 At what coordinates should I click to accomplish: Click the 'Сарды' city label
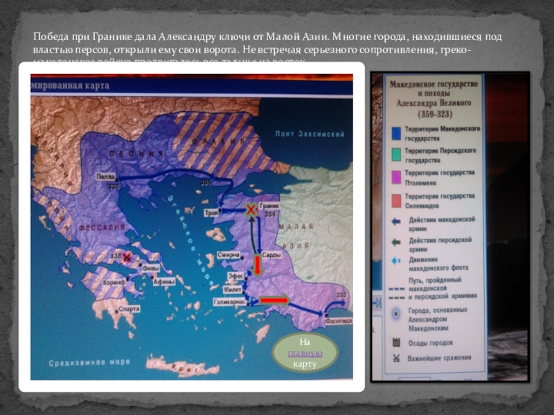point(271,255)
